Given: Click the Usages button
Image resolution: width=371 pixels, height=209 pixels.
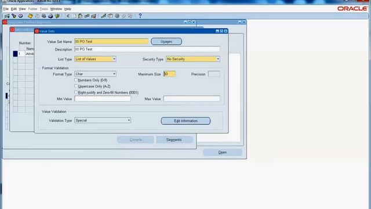Looking at the screenshot, I should tap(166, 41).
